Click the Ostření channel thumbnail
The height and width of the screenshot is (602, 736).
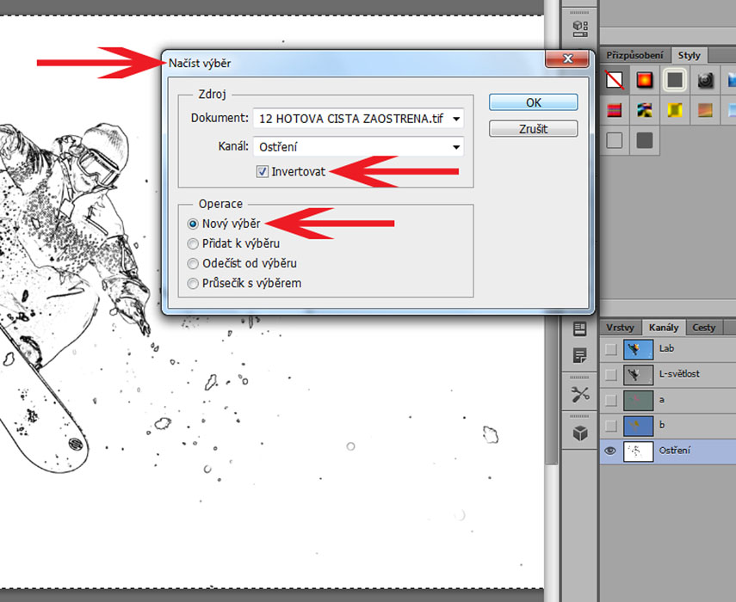pos(638,451)
